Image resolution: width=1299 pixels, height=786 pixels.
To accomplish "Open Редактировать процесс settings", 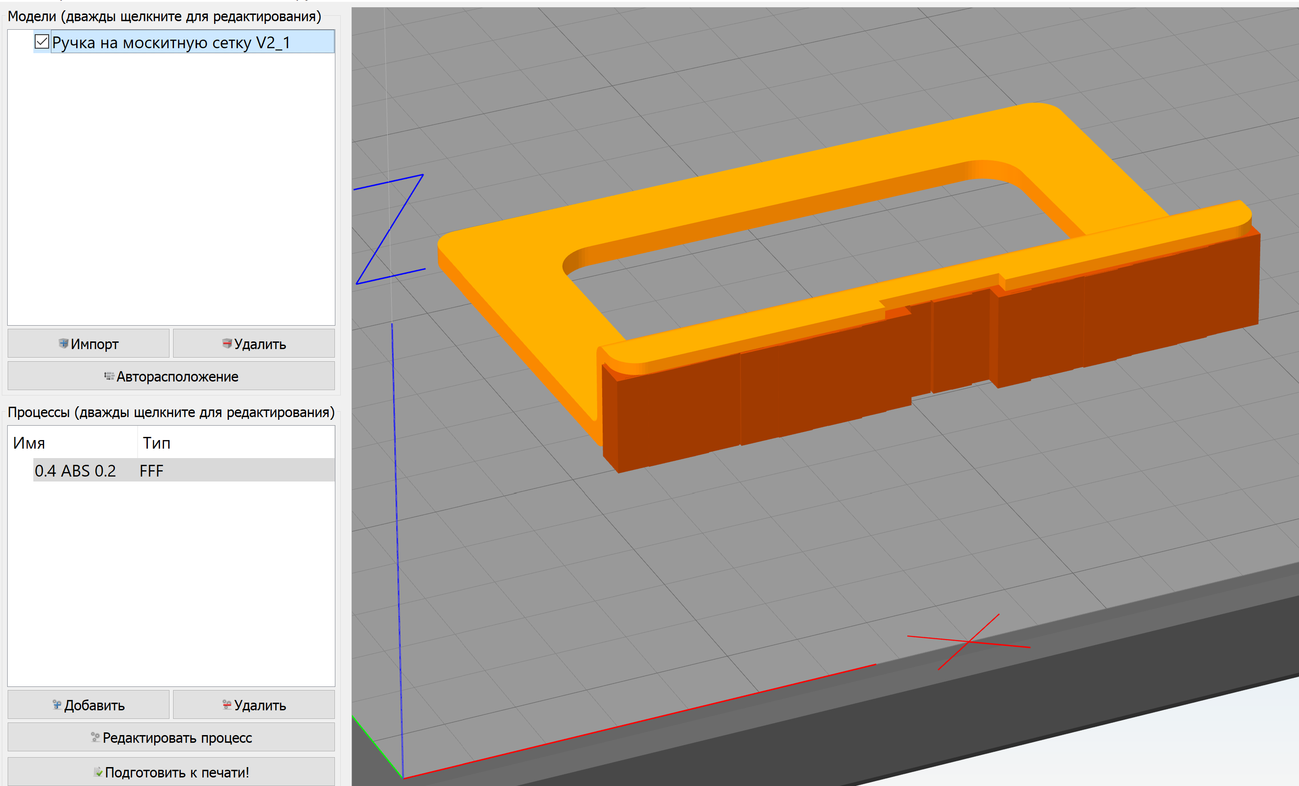I will [x=171, y=737].
